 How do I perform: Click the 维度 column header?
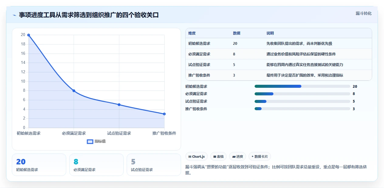(x=192, y=33)
